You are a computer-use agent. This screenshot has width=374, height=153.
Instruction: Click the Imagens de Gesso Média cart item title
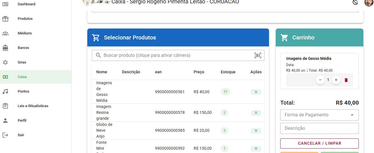coord(309,58)
